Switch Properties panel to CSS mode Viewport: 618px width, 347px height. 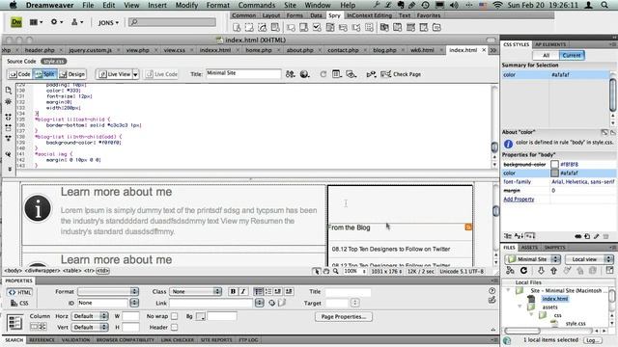19,303
